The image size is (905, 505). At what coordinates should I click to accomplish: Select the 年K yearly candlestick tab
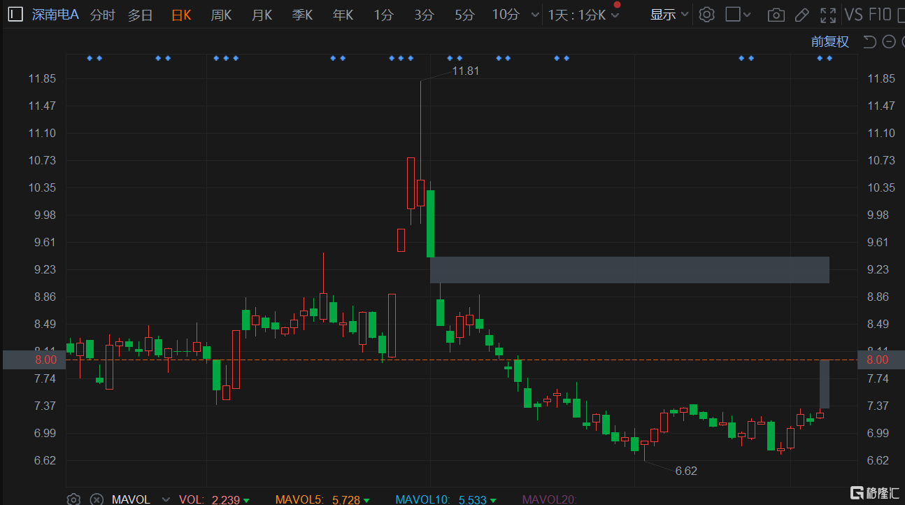pos(343,15)
